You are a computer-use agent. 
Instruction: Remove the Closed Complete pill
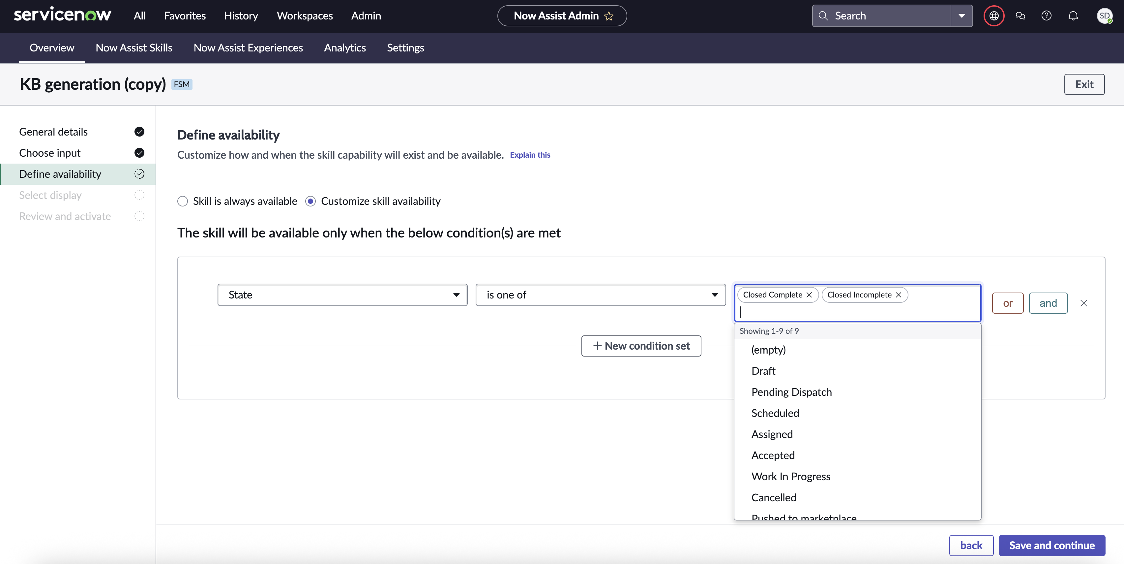point(809,295)
